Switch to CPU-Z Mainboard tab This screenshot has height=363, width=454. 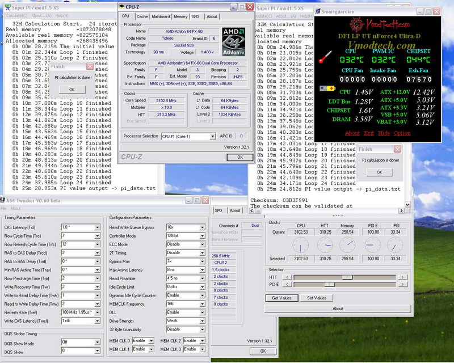pos(161,16)
